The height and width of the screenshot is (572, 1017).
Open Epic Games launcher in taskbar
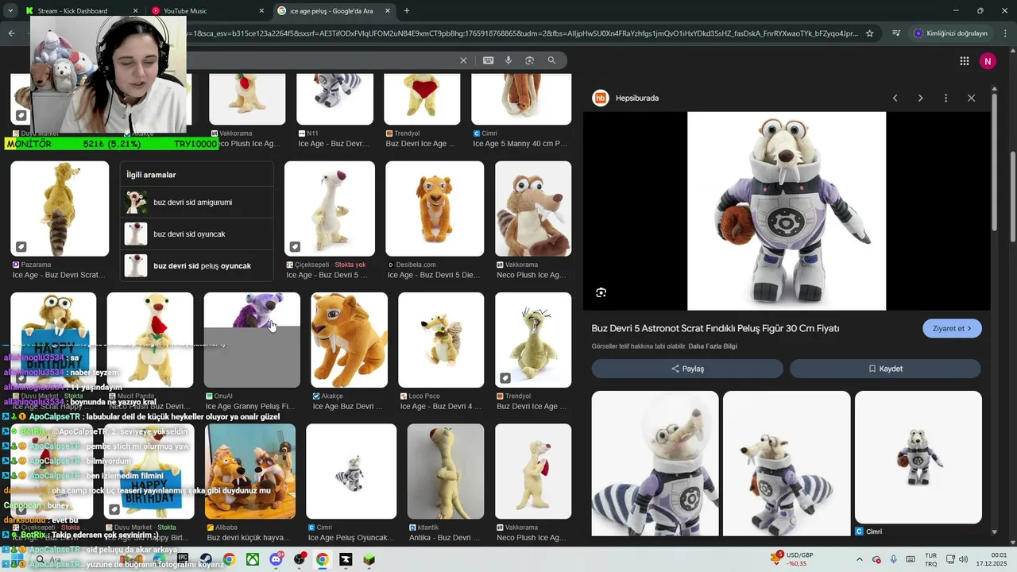pyautogui.click(x=183, y=559)
